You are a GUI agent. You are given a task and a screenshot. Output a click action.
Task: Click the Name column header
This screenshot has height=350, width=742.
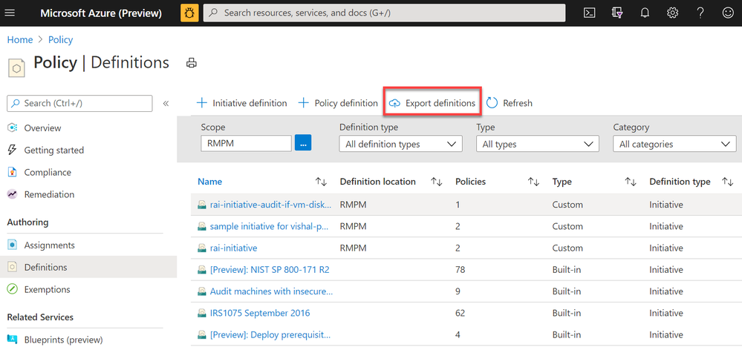[209, 182]
